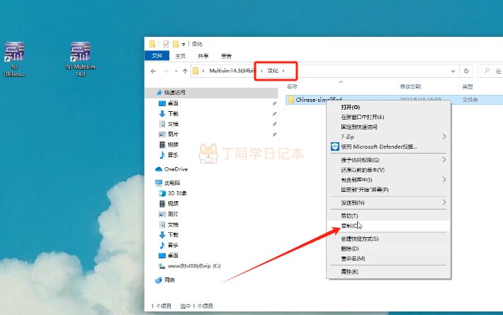Scan with Microsoft Defender menu entry

tap(388, 147)
